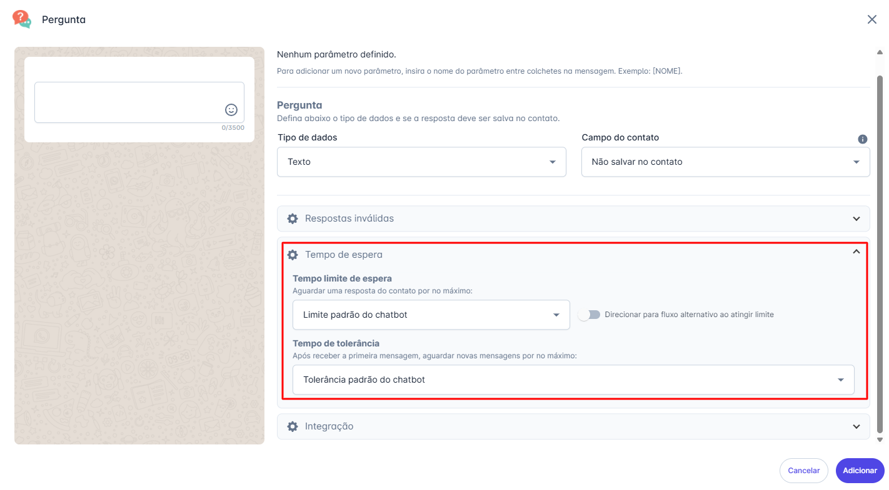This screenshot has width=889, height=490.
Task: Click the Pergunta chat bubble logo icon
Action: tap(22, 19)
